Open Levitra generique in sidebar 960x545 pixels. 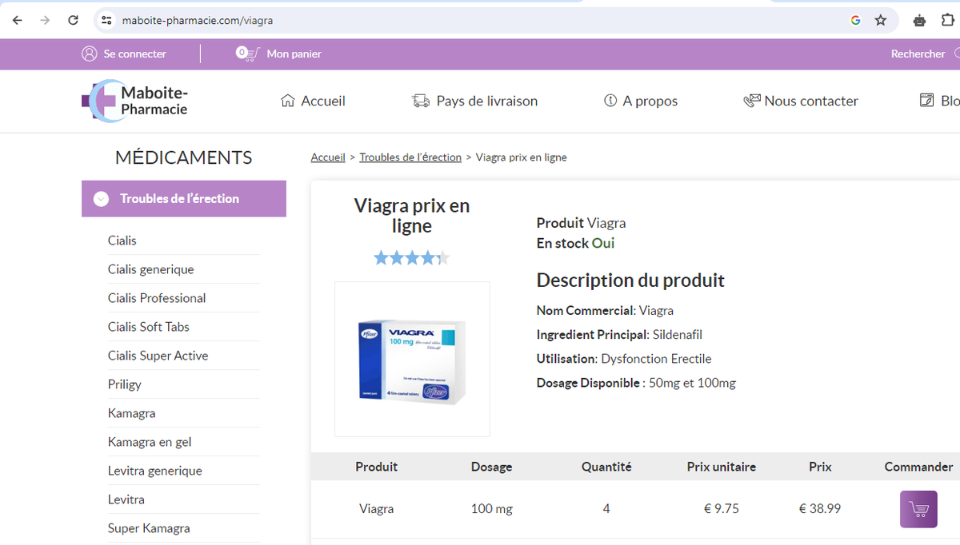coord(155,471)
